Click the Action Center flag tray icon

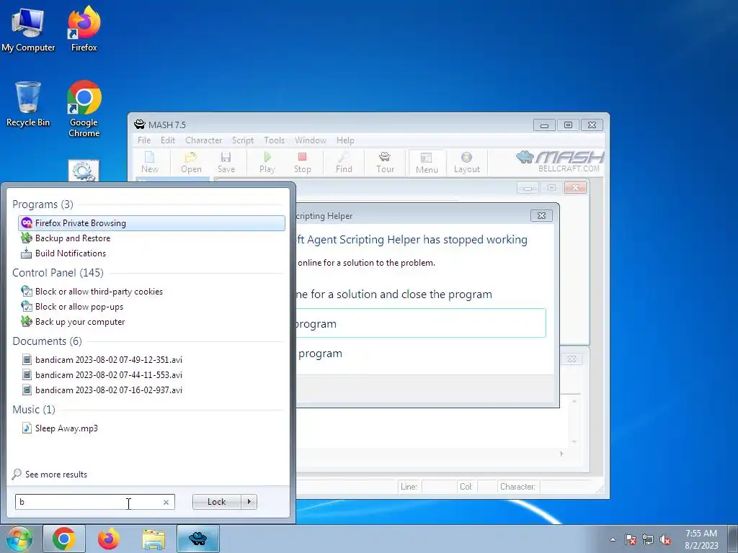631,539
